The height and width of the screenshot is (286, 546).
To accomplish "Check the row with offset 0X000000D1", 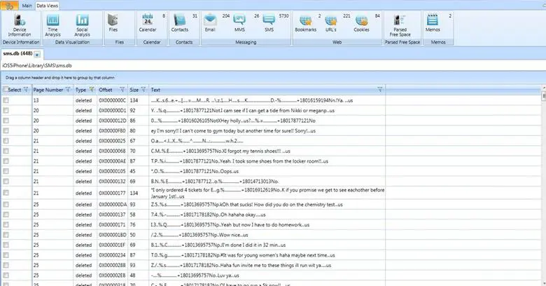I will point(6,110).
